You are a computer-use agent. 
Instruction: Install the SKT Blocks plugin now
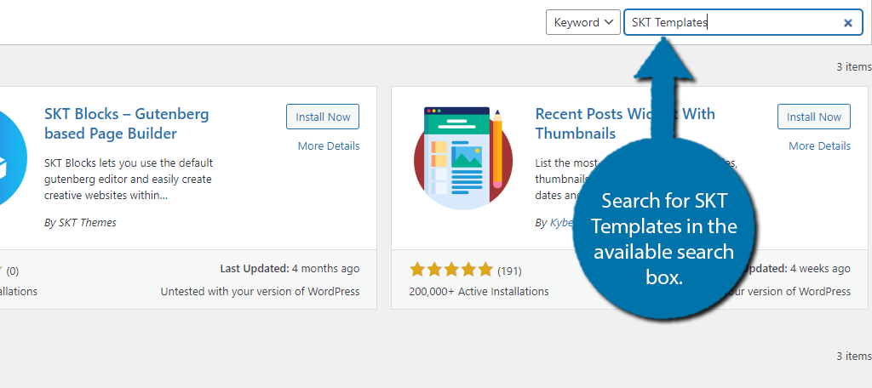(323, 117)
